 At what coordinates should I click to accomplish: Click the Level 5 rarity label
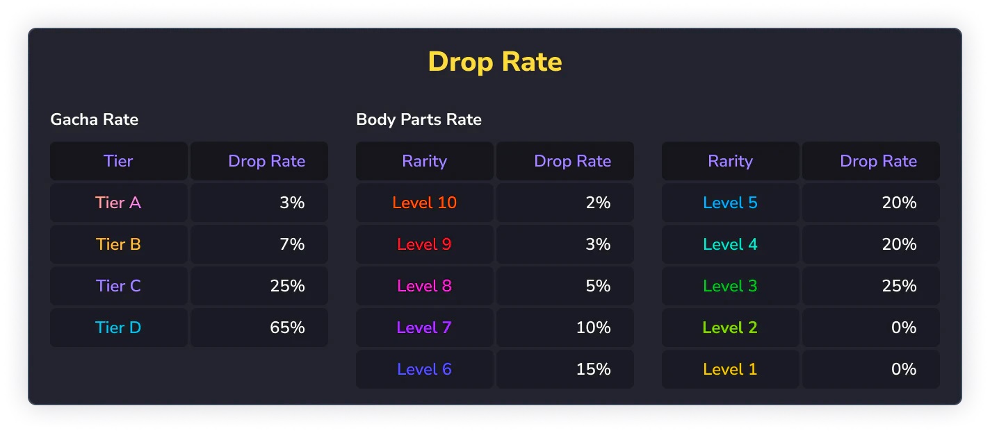(x=731, y=203)
